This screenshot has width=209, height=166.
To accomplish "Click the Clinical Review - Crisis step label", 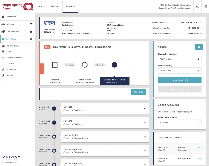I will (x=114, y=81).
